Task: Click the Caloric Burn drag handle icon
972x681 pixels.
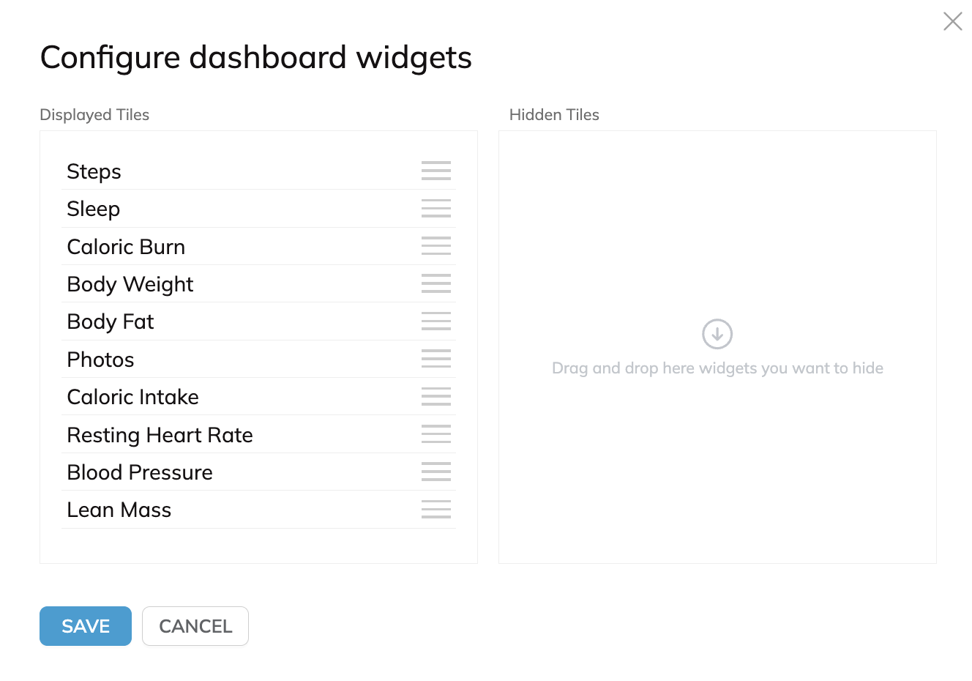Action: point(436,246)
